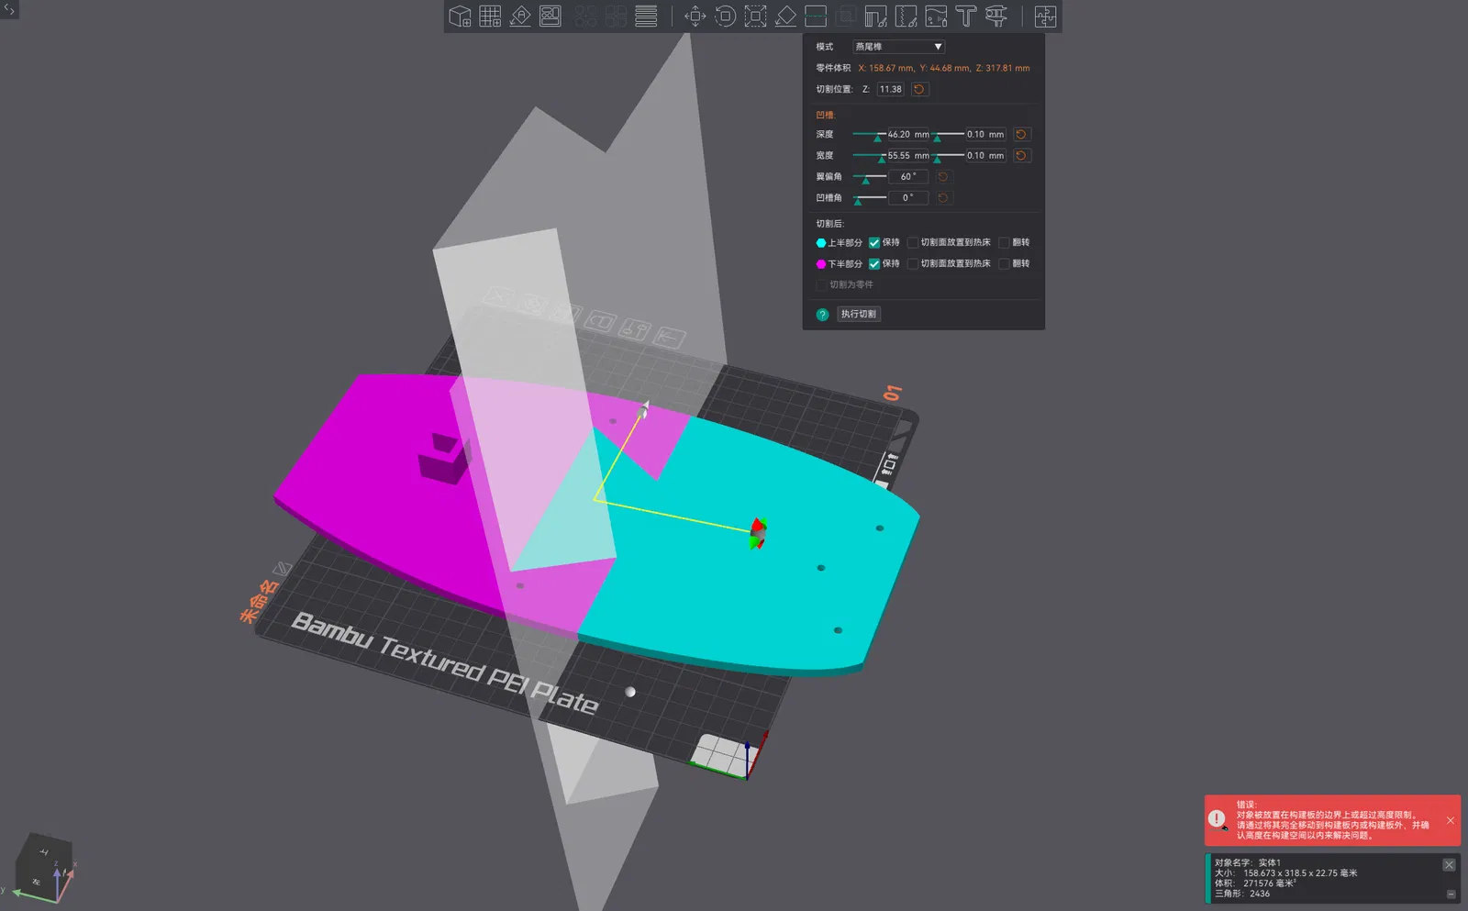Open the Variable layer height tool
The width and height of the screenshot is (1468, 911).
pyautogui.click(x=646, y=17)
